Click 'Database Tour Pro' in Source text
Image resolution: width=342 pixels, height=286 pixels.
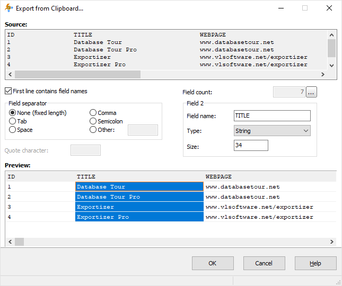[x=105, y=50]
